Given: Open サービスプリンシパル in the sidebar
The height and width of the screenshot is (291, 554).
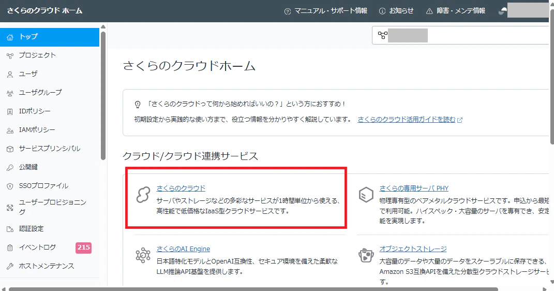Looking at the screenshot, I should (50, 149).
